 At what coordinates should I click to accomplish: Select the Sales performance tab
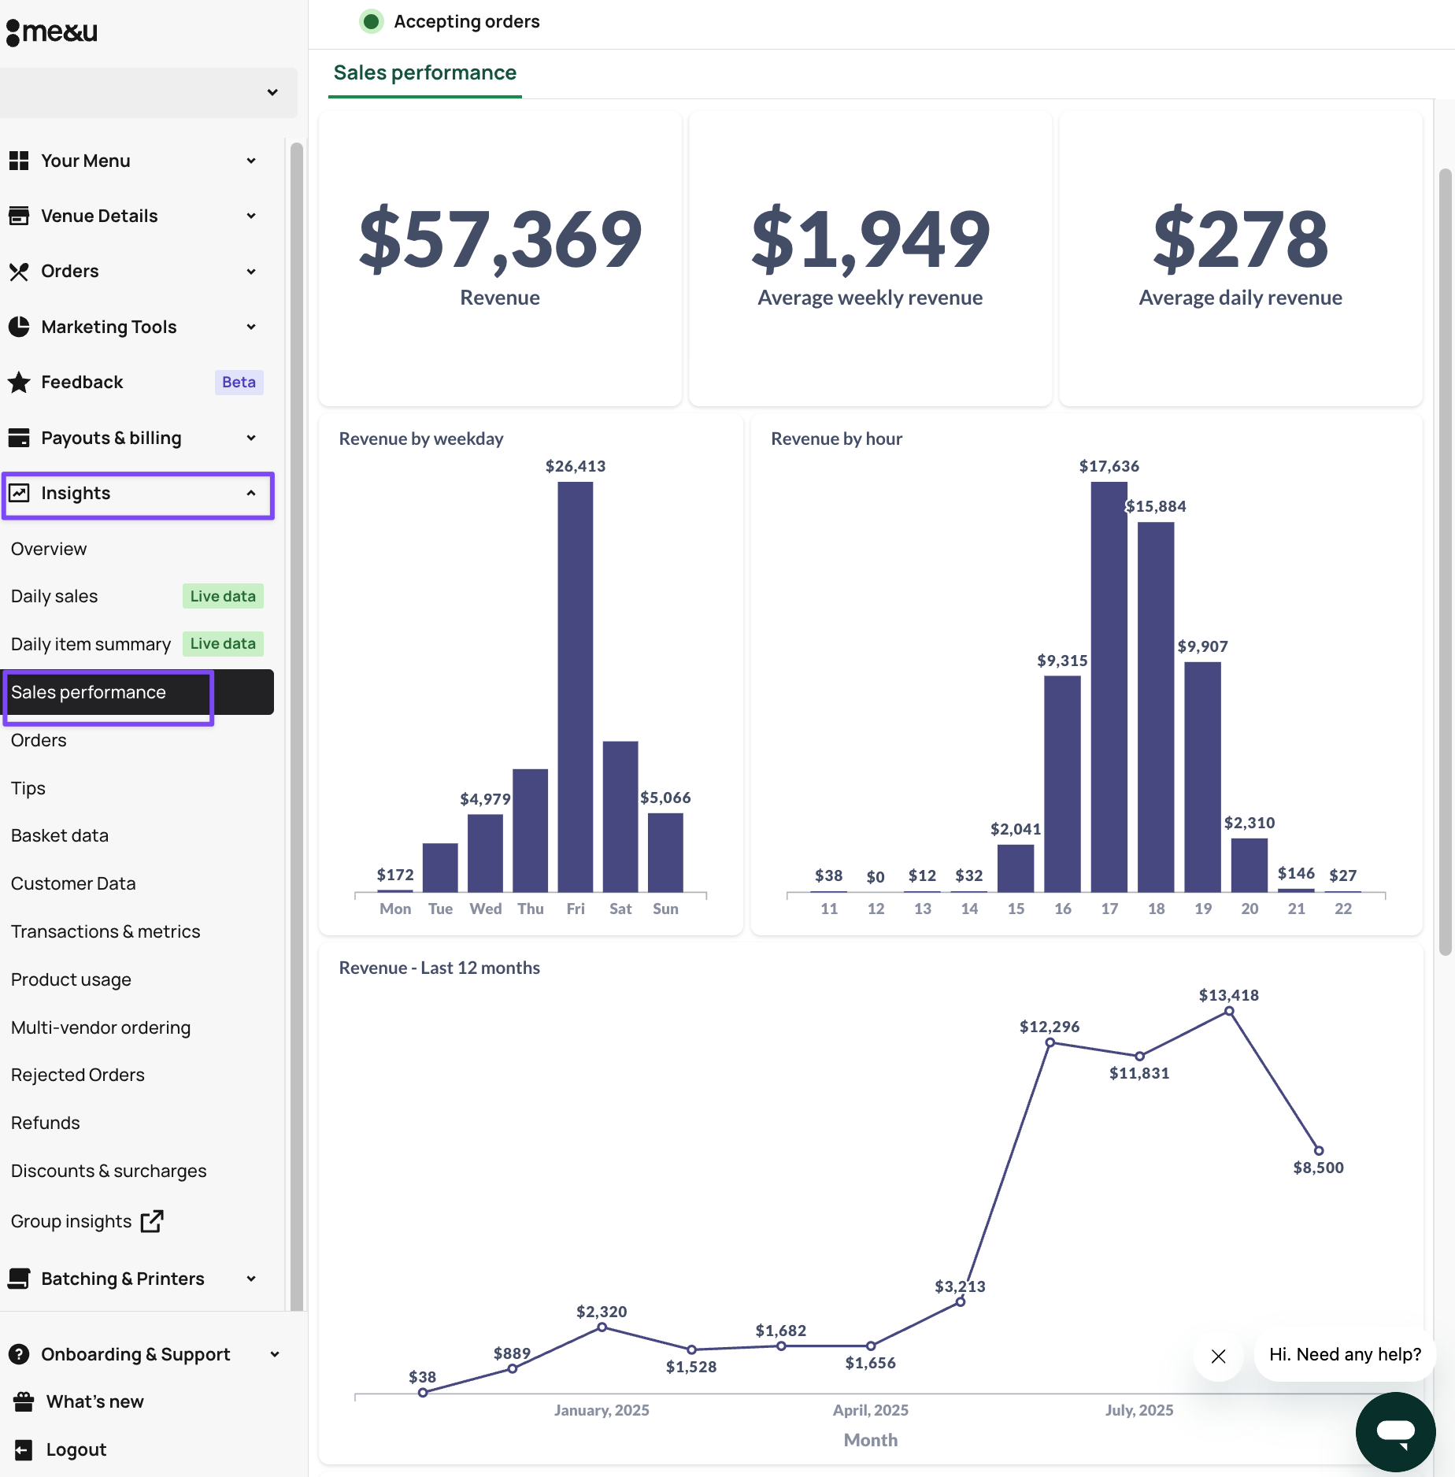click(x=425, y=73)
